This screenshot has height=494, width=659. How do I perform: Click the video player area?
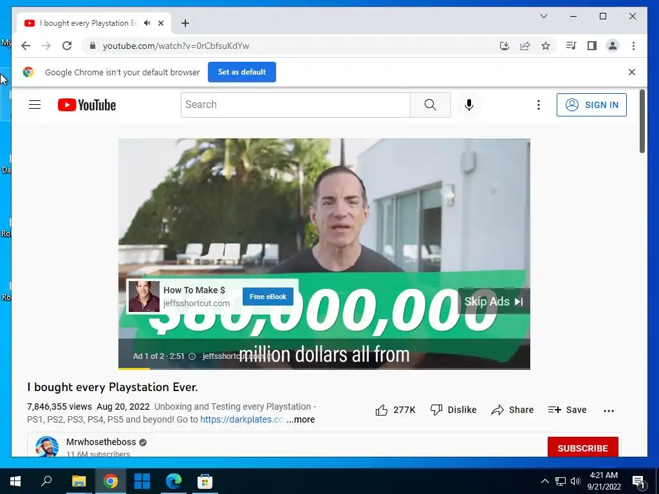[324, 253]
